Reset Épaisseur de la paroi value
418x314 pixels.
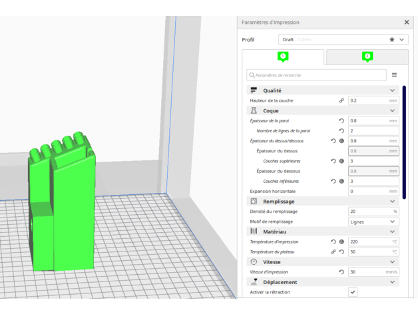click(x=341, y=121)
